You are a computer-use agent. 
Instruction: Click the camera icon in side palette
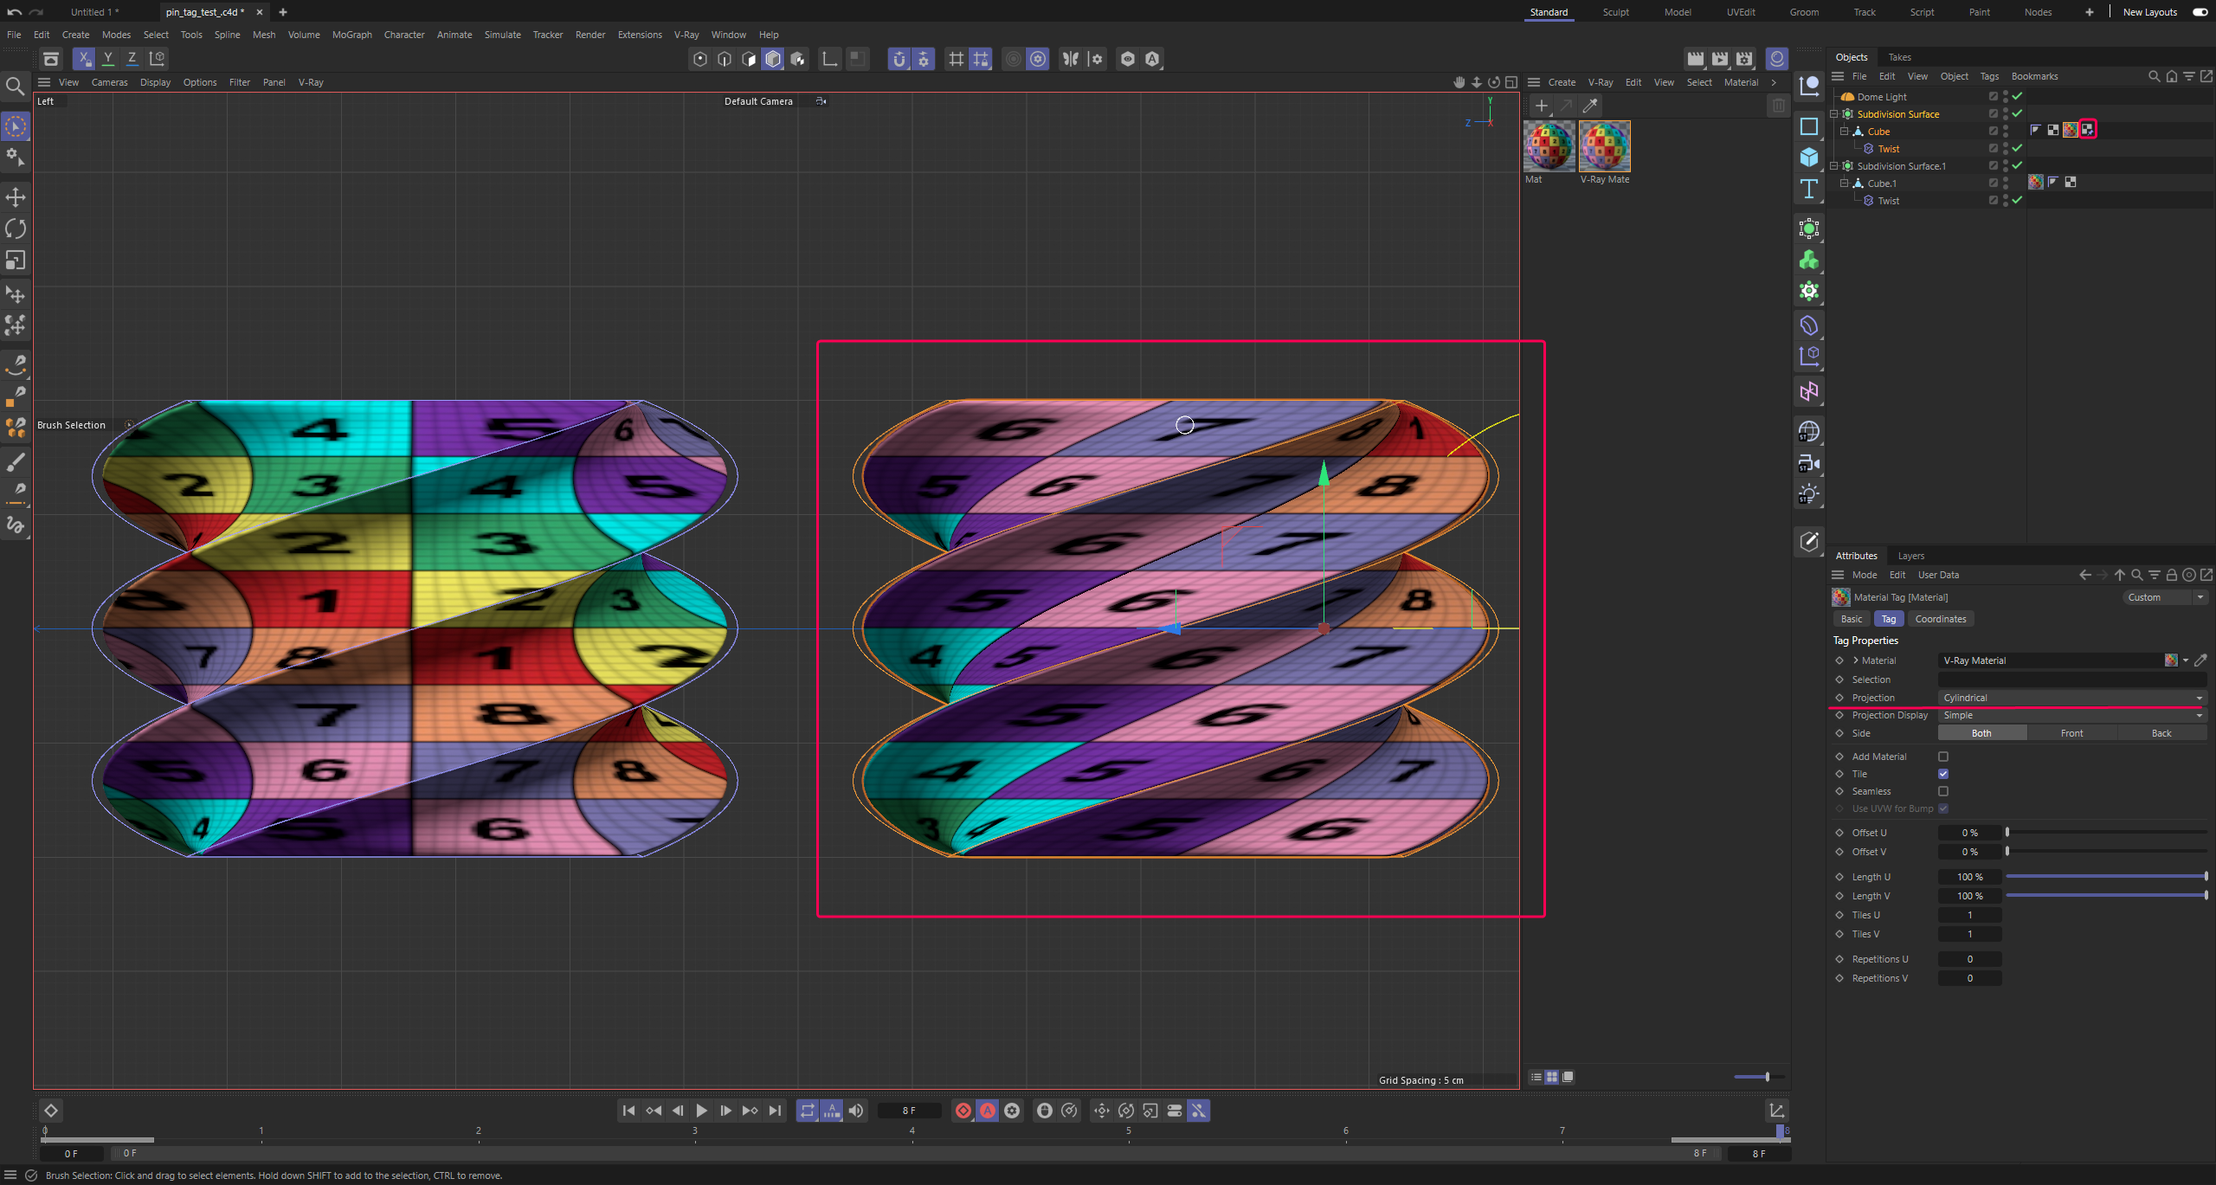[x=1809, y=463]
